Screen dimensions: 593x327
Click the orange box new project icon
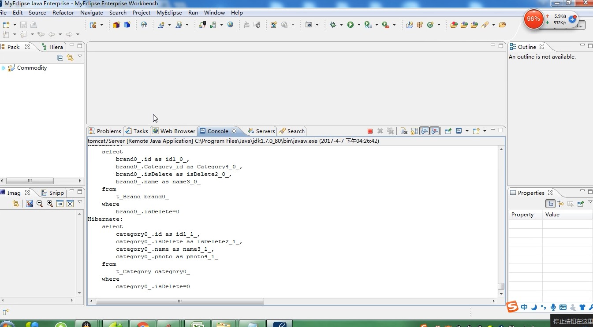click(x=116, y=25)
